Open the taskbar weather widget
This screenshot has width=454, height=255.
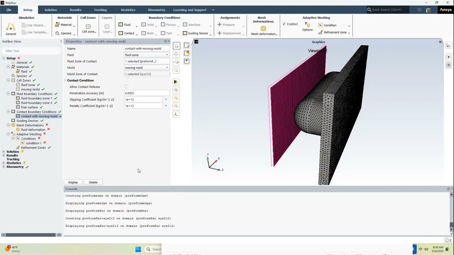12,249
